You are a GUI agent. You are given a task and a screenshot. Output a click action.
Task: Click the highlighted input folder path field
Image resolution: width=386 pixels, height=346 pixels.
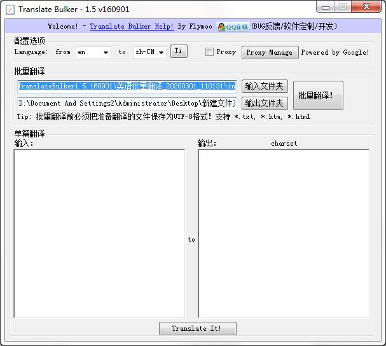coord(127,86)
